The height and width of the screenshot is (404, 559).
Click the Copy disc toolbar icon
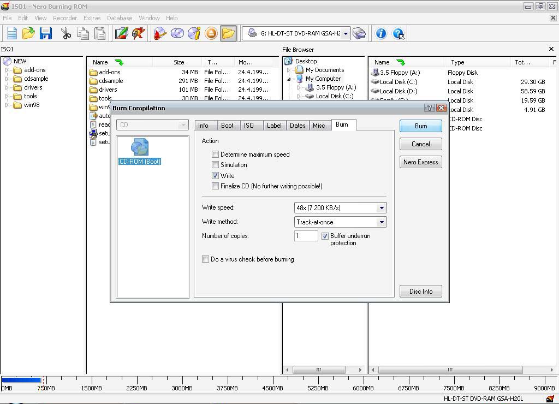177,33
